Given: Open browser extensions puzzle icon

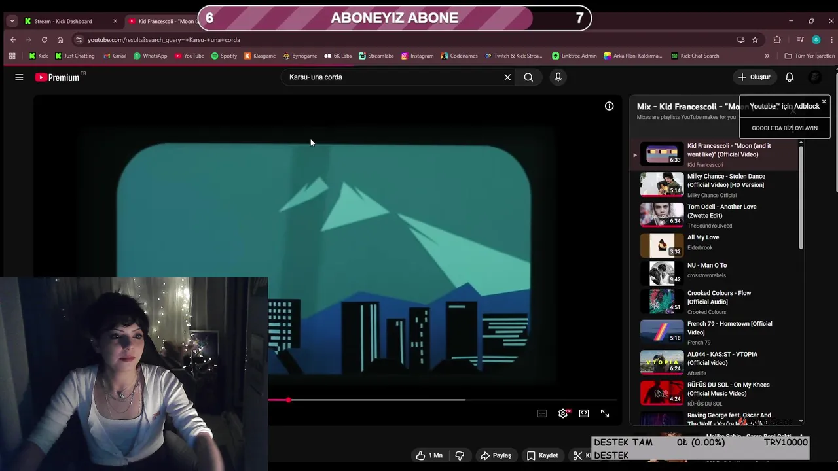Looking at the screenshot, I should click(777, 39).
